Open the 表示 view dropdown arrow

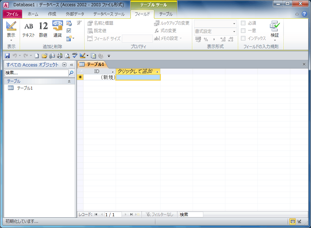coord(11,40)
